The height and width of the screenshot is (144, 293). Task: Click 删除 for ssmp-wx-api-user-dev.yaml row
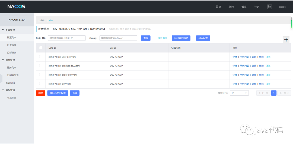[x=261, y=57]
